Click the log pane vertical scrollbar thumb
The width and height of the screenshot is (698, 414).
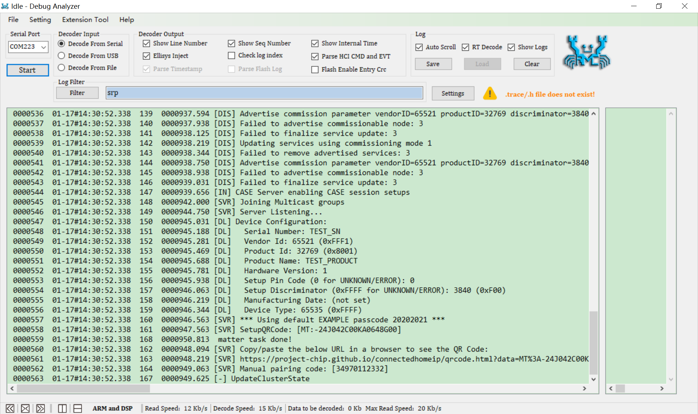coord(593,342)
